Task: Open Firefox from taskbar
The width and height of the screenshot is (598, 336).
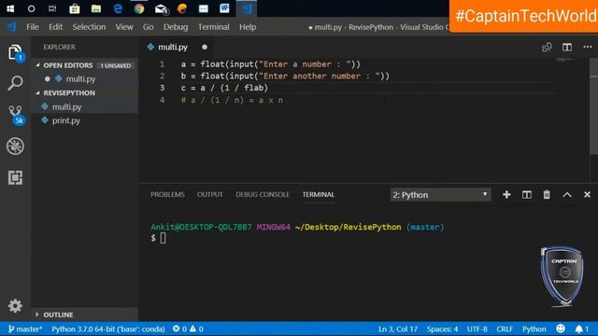Action: point(182,8)
